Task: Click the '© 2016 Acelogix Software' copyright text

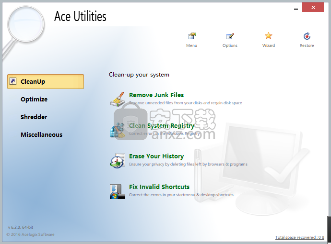Action: pyautogui.click(x=30, y=234)
